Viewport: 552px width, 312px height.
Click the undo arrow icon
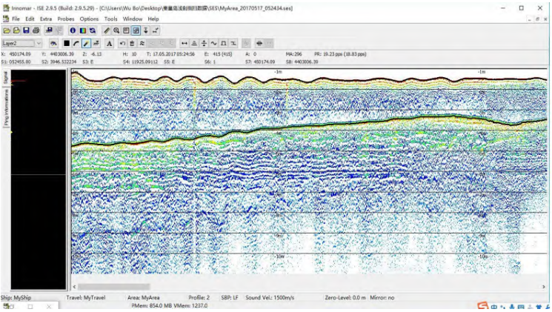(x=122, y=43)
